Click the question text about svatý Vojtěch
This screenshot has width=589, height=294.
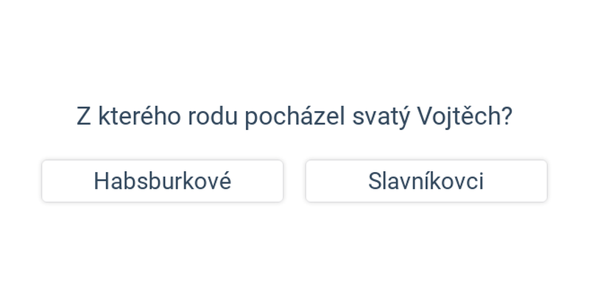(294, 117)
